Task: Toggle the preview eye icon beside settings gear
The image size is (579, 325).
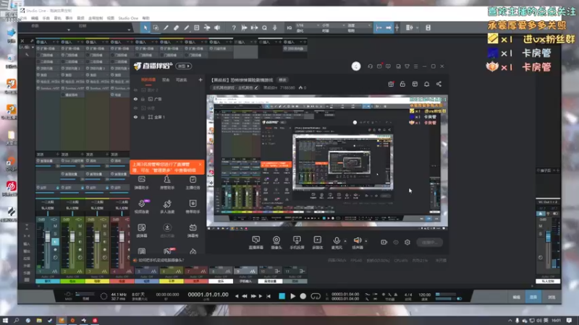Action: pos(396,242)
